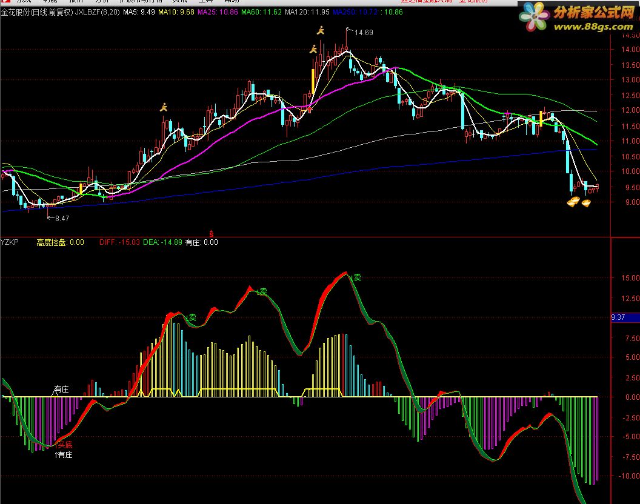Viewport: 640px width, 504px height.
Task: Click the yellow highlighted candle near 9.50 on left
Action: [81, 188]
